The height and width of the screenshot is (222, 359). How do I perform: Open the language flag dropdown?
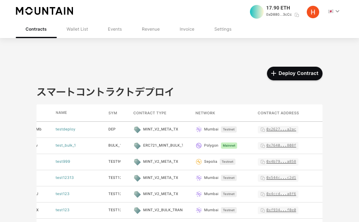[334, 11]
